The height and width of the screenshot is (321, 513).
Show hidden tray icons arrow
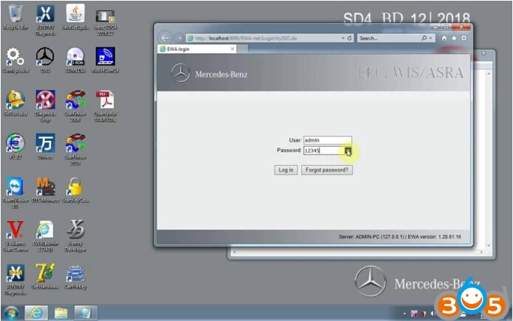coord(404,314)
